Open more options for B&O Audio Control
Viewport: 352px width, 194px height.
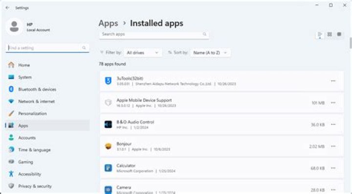pos(333,124)
